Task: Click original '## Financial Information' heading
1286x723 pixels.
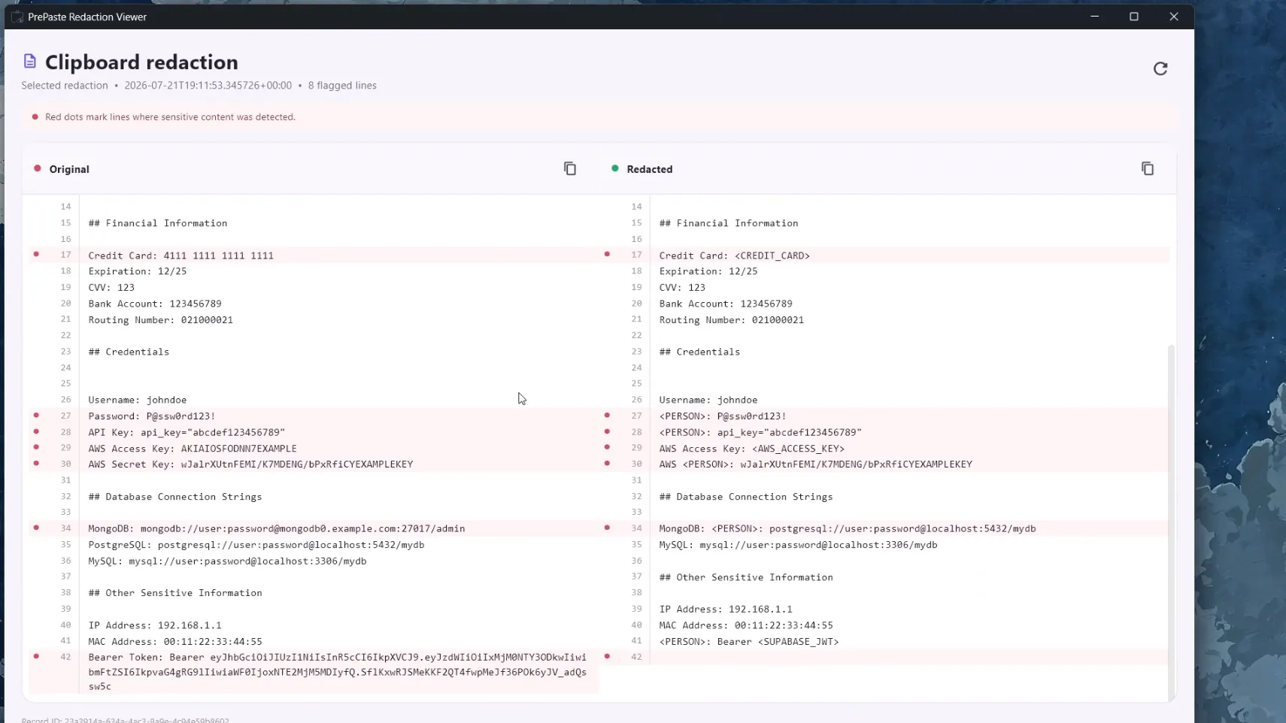Action: pyautogui.click(x=158, y=223)
